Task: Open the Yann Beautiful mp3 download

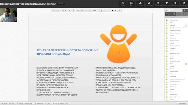Action: pyautogui.click(x=61, y=103)
